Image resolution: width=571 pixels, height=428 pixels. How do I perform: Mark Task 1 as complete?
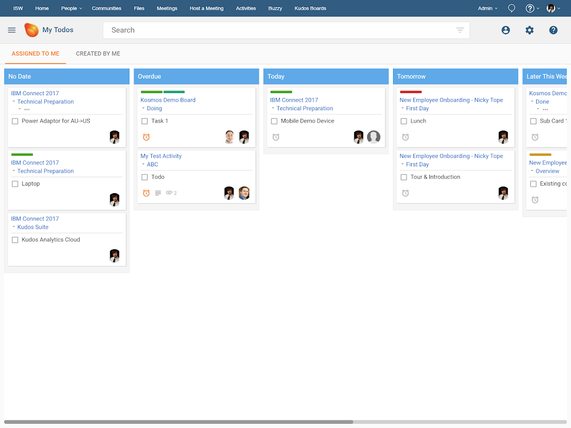144,121
